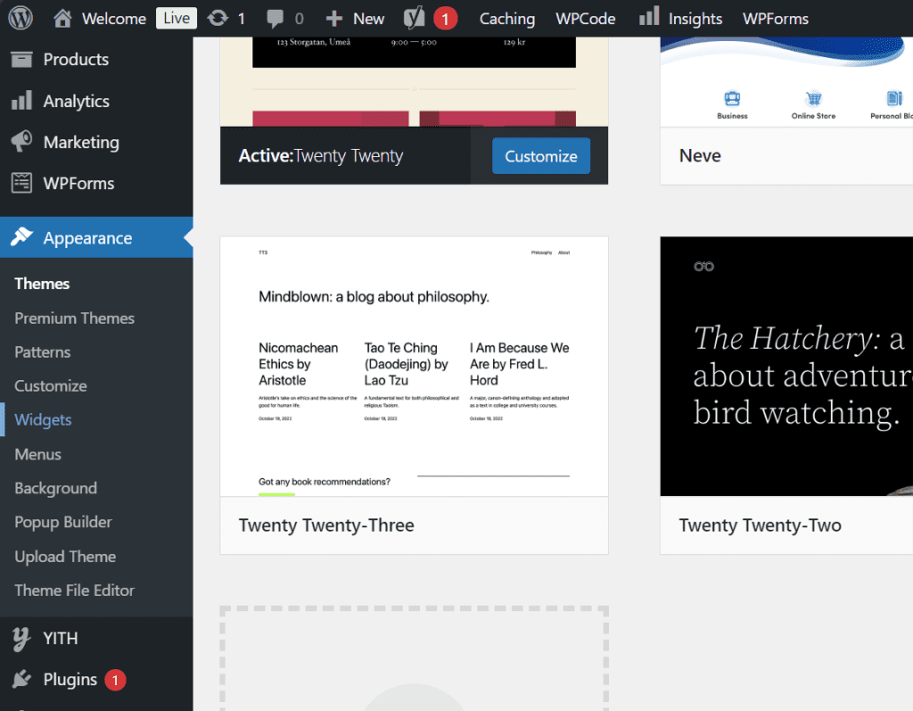Click the WordPress logo icon

click(x=21, y=18)
